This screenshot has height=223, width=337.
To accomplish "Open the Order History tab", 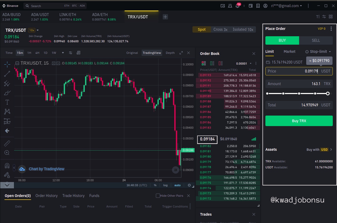I will click(x=47, y=196).
